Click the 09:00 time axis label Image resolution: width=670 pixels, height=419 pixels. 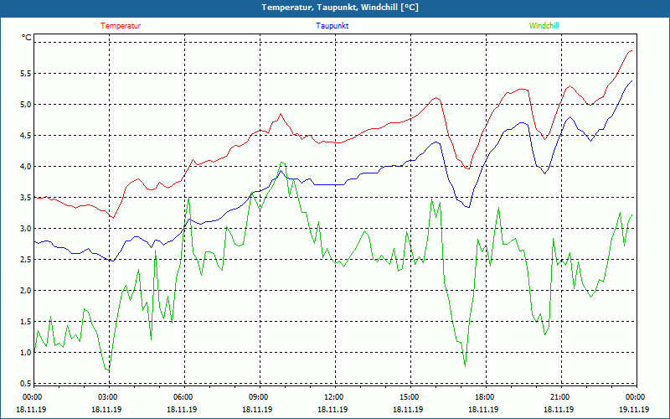(x=258, y=397)
